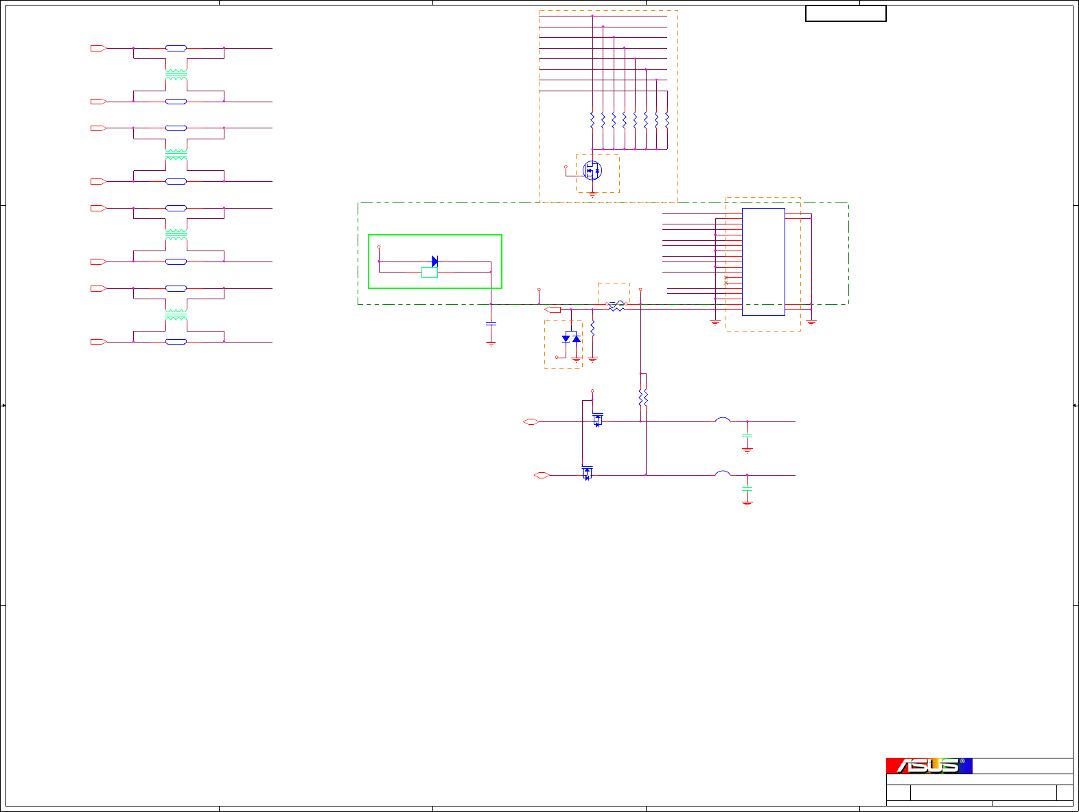Pick the diode symbol inside the green rectangle
Screen dimensions: 1079x812
[434, 262]
